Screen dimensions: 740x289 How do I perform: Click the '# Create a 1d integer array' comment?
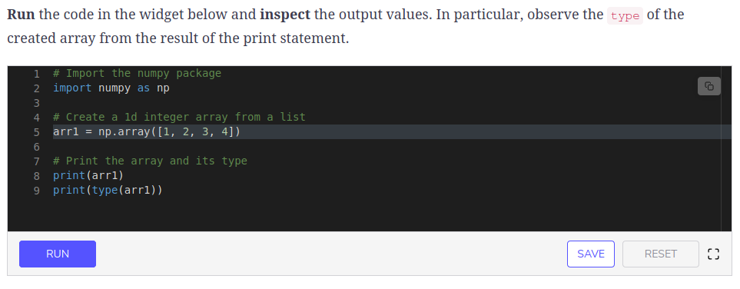click(x=179, y=117)
